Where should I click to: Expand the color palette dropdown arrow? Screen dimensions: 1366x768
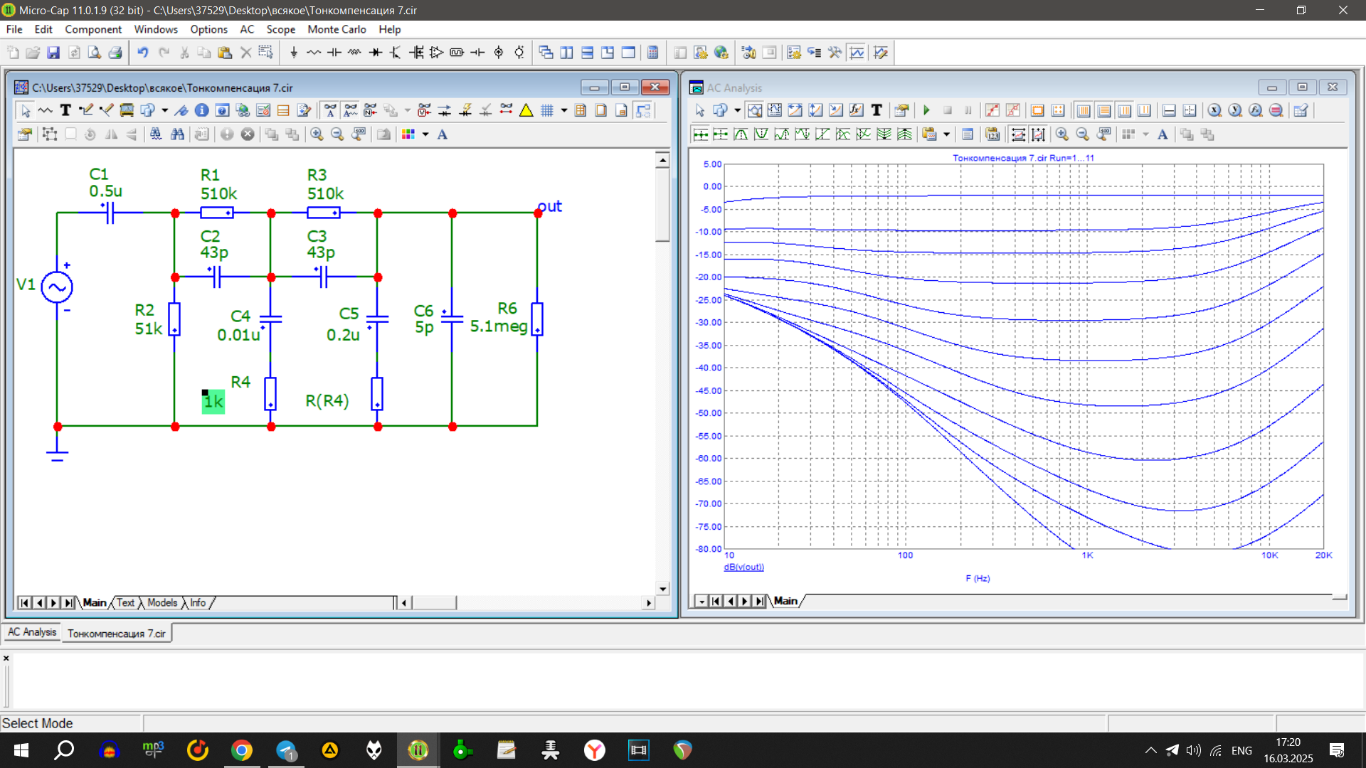425,134
